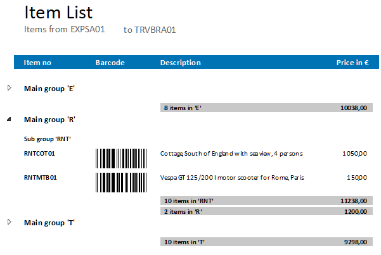Image resolution: width=381 pixels, height=255 pixels.
Task: Click the '2 items in R' summary row
Action: click(x=266, y=211)
